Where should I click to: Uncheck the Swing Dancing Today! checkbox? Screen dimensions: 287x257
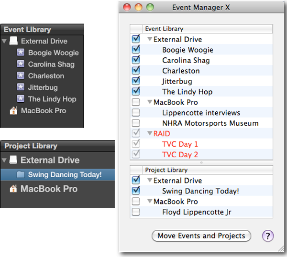[136, 191]
